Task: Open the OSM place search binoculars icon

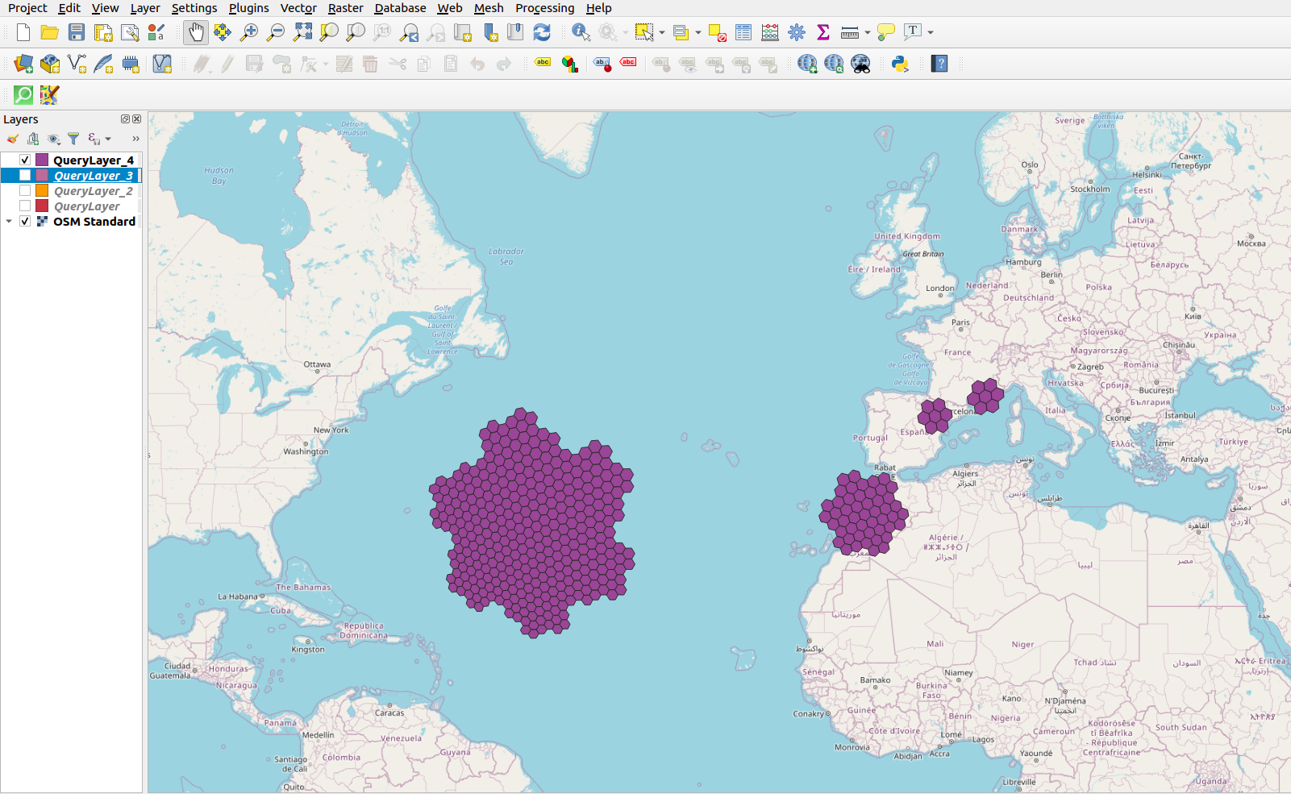Action: point(860,64)
